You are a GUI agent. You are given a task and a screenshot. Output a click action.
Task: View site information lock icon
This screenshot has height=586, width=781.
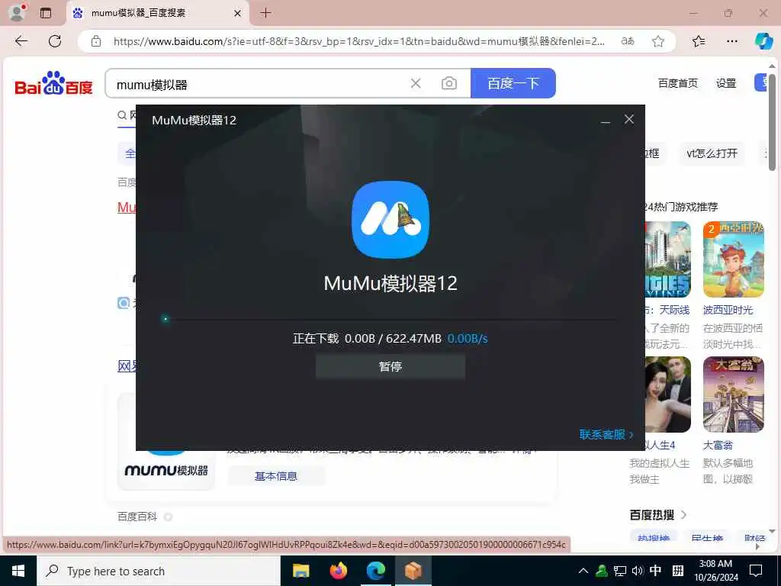tap(96, 41)
